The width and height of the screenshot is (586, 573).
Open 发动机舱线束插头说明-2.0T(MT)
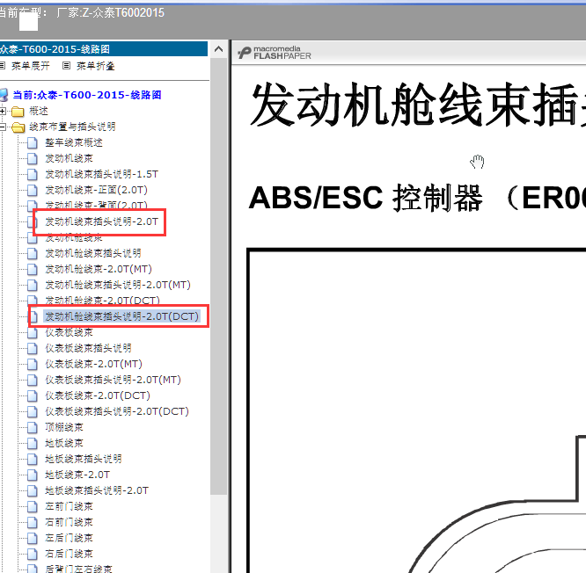tap(118, 285)
